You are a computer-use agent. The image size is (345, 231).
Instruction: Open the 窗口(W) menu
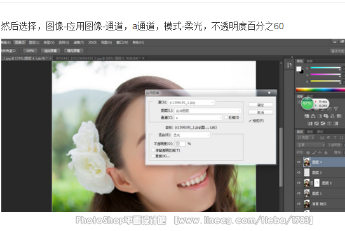(x=122, y=42)
